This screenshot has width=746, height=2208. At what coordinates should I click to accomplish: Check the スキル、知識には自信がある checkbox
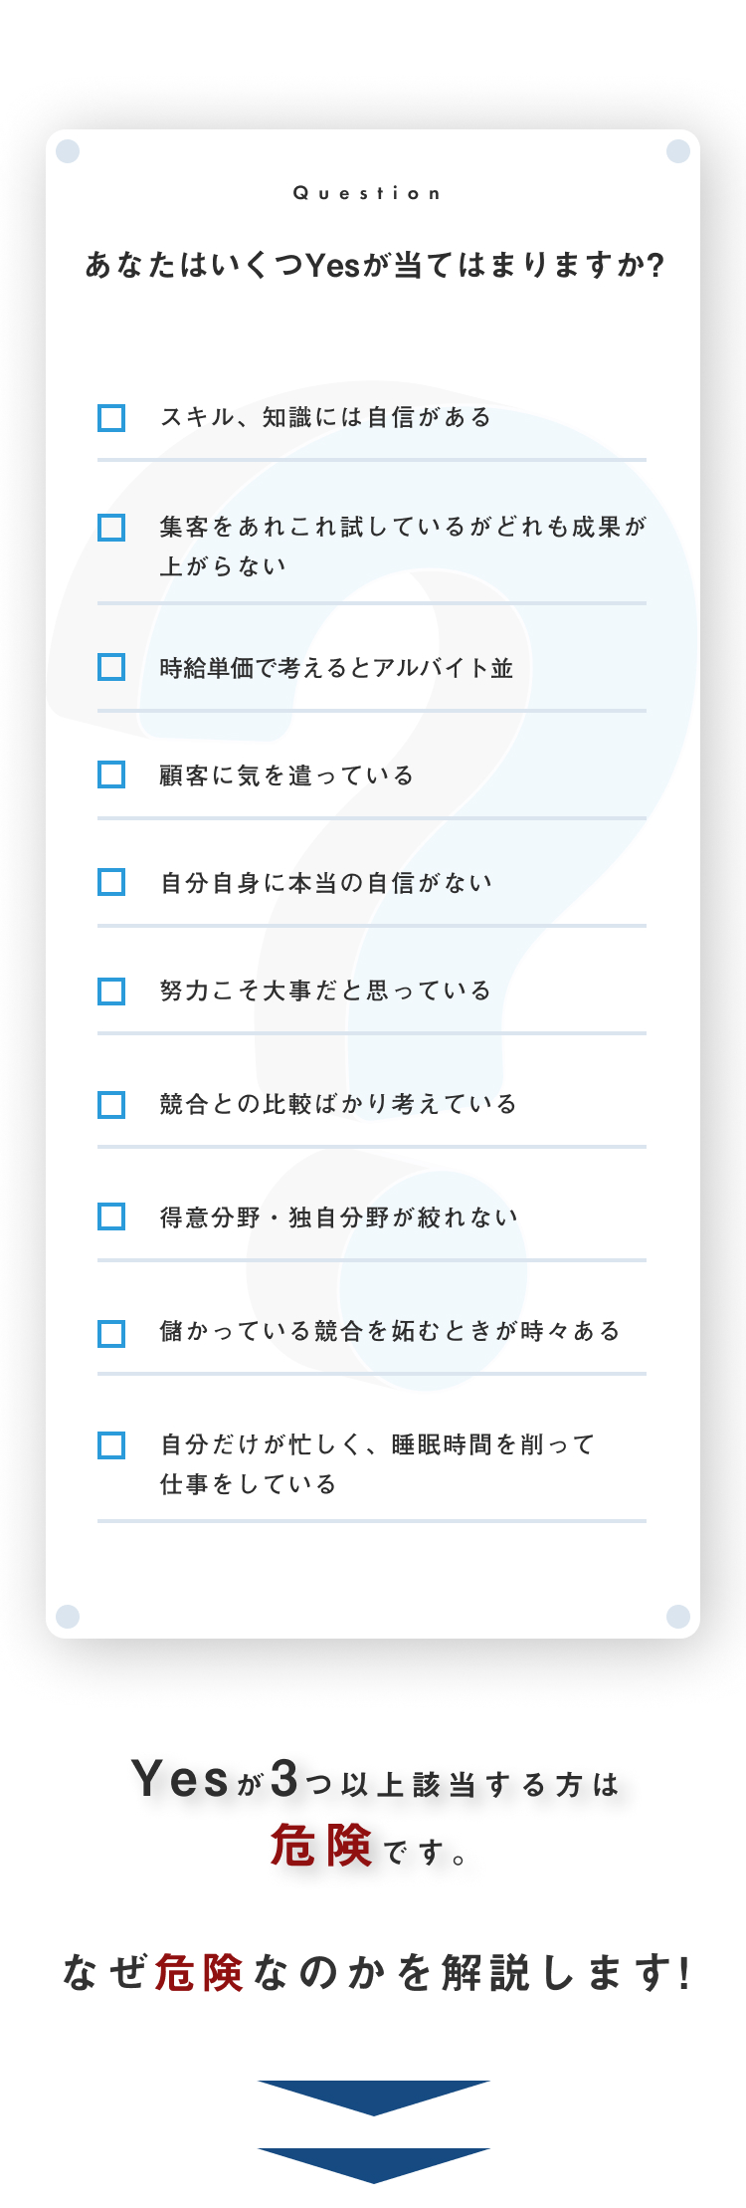click(111, 418)
